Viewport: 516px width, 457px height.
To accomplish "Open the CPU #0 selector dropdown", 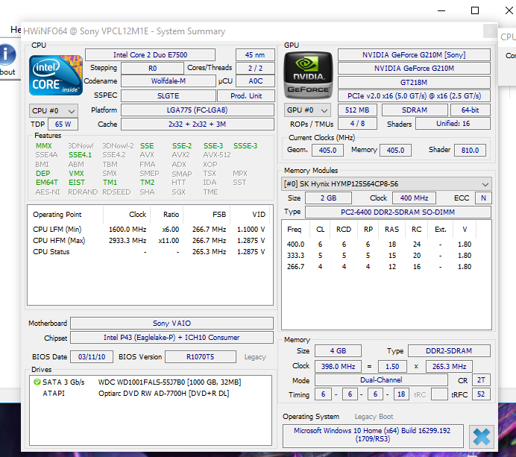I will coord(53,111).
